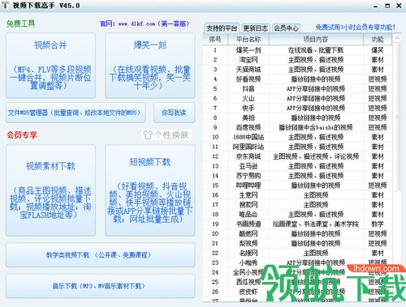Select the 快手 platform row
The width and height of the screenshot is (406, 307).
(x=297, y=109)
